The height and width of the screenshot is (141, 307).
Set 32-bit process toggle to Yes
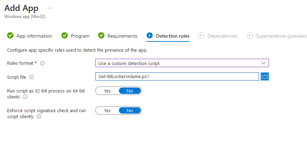point(107,91)
